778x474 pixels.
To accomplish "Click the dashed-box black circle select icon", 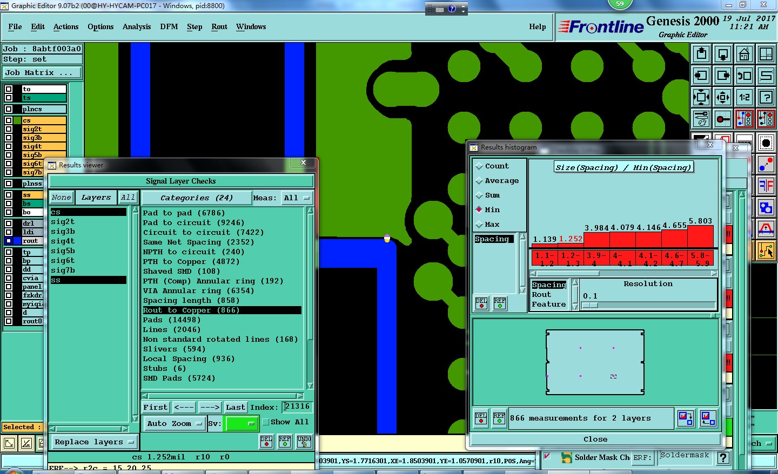I will coord(766,143).
